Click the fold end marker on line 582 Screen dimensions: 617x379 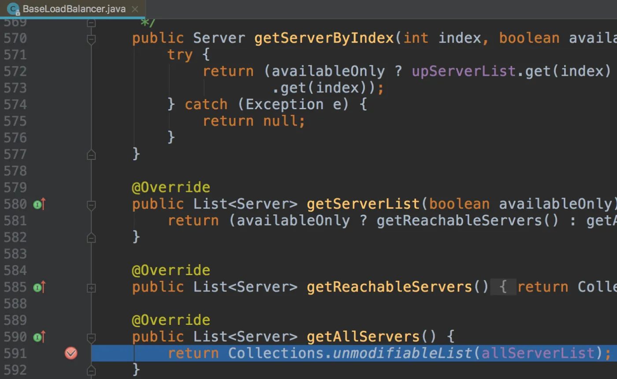click(91, 238)
